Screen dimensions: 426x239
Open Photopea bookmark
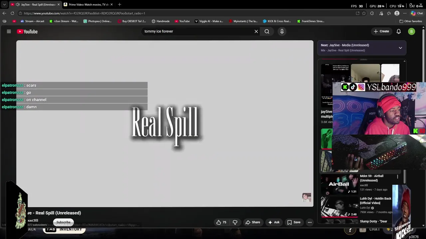[x=98, y=21]
